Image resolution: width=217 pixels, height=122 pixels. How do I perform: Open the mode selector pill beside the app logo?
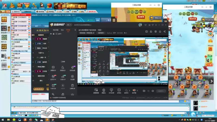[69, 25]
